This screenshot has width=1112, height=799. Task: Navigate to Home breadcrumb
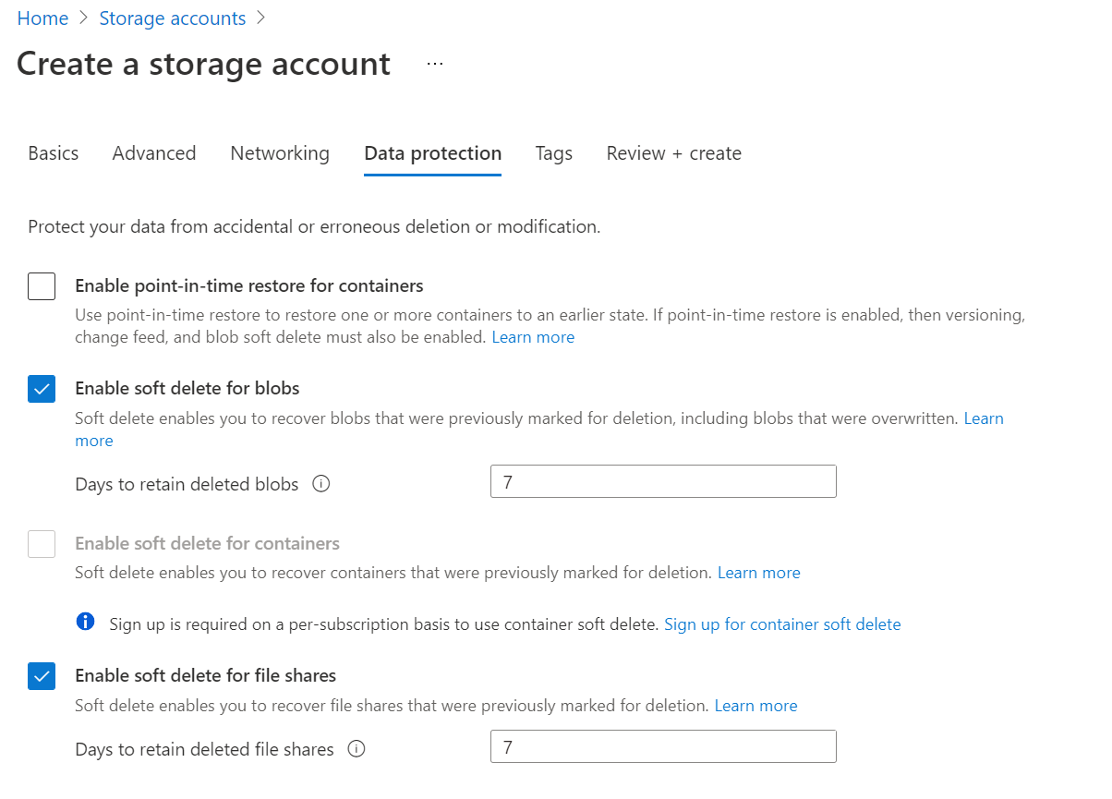[x=42, y=18]
